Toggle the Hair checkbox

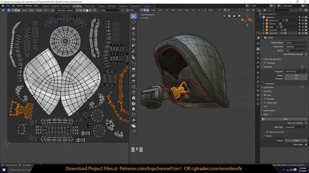(x=265, y=95)
